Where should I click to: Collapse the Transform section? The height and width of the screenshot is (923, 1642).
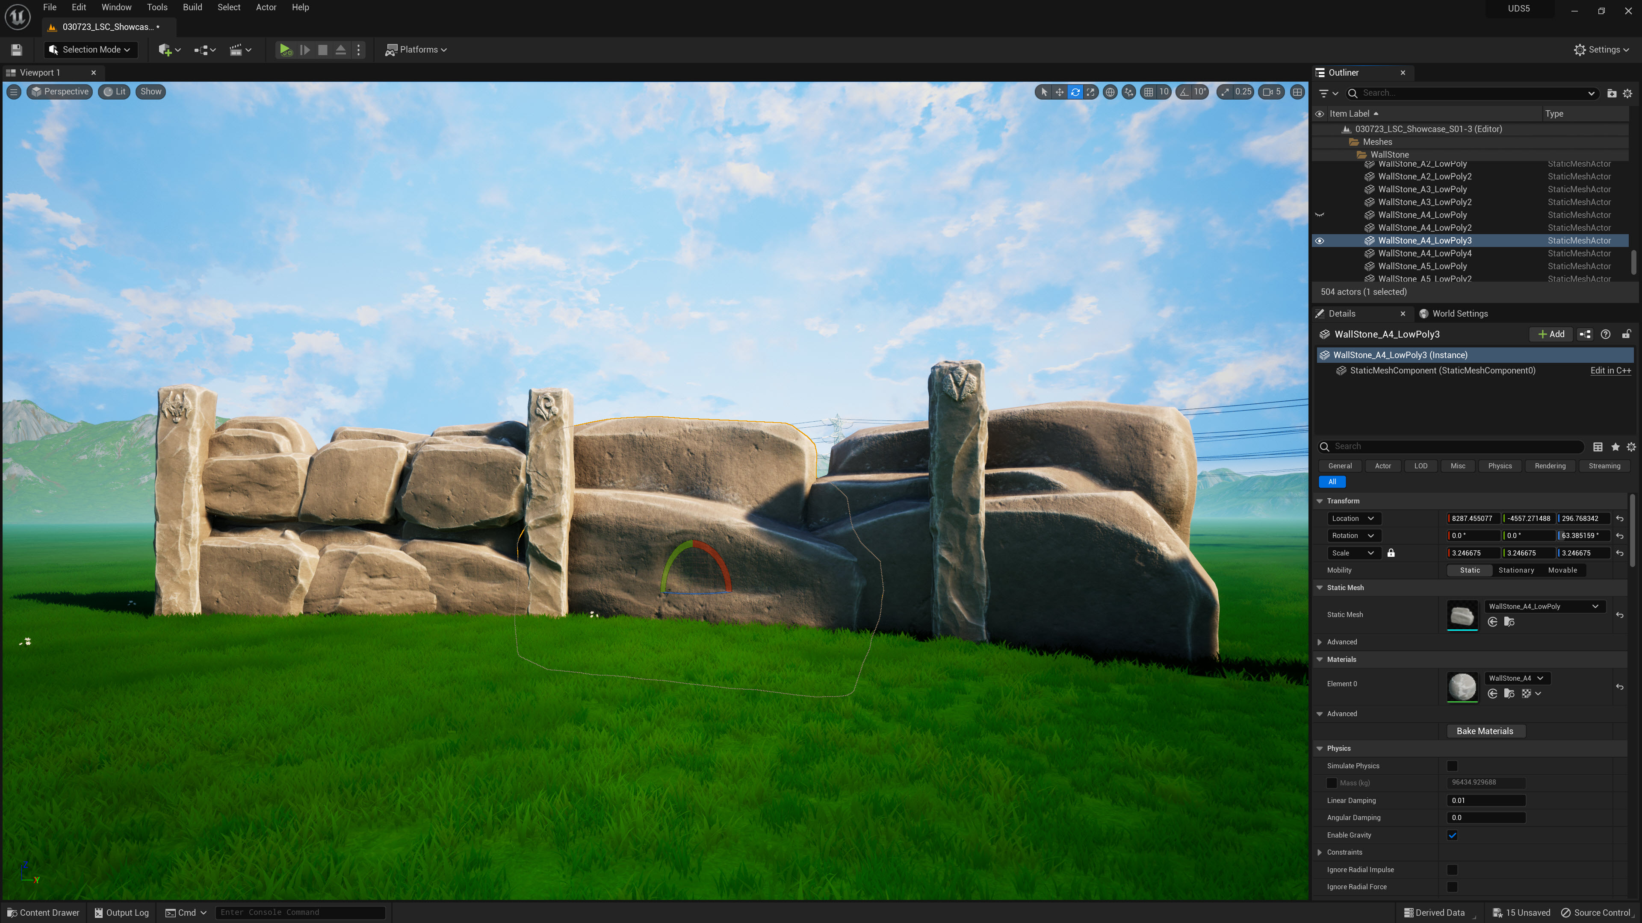pos(1320,501)
